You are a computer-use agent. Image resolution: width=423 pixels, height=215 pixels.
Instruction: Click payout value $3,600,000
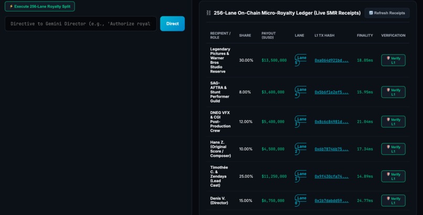(273, 92)
